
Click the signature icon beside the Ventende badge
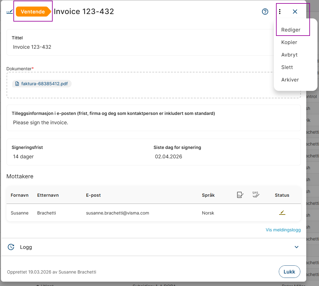[x=10, y=12]
